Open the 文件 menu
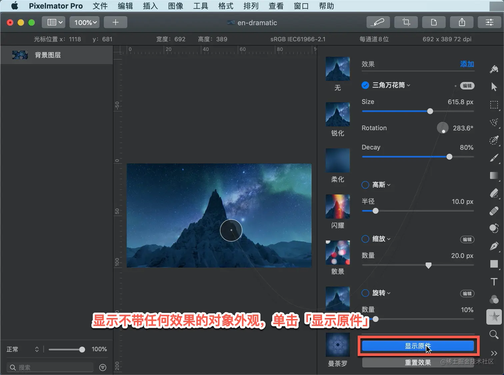 [100, 6]
